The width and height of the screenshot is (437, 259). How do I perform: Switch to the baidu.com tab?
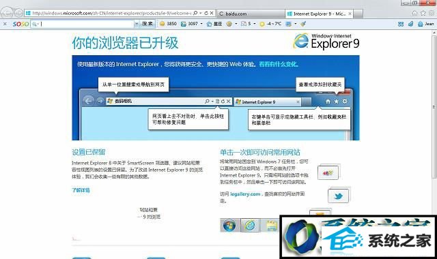pos(251,14)
